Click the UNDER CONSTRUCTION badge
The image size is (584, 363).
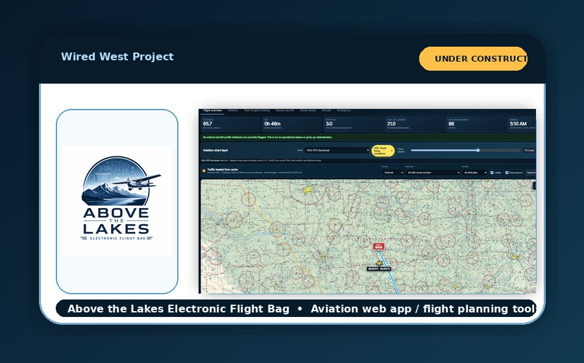pos(473,58)
